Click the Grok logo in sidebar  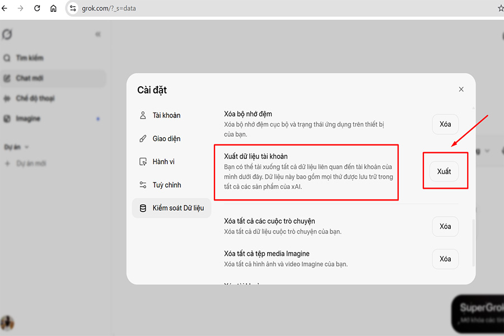coord(7,34)
